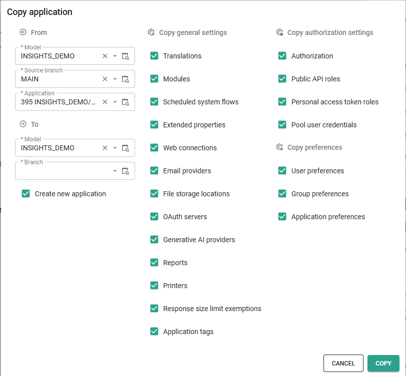Open the To Model dropdown arrow
The width and height of the screenshot is (406, 376).
tap(115, 148)
